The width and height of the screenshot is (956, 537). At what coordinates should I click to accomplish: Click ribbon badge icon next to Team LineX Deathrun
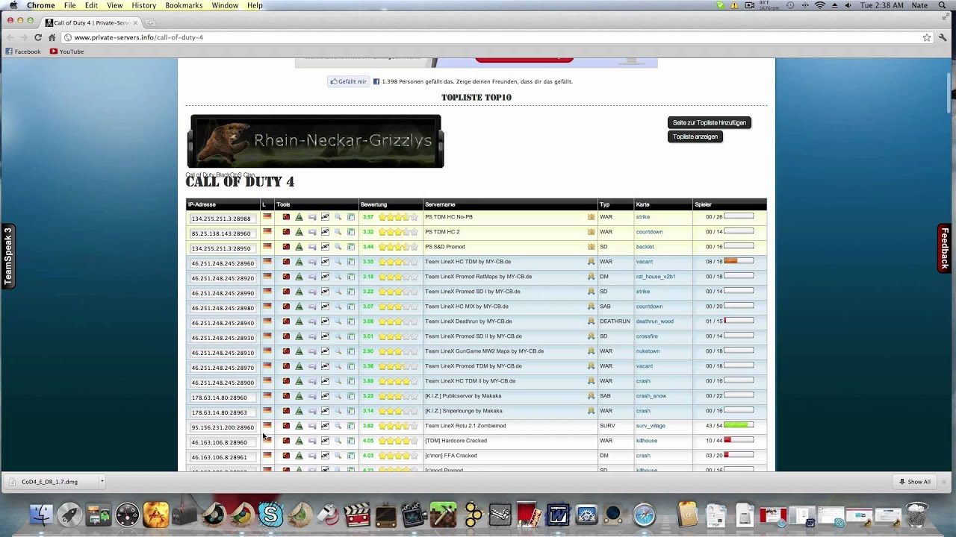tap(591, 321)
